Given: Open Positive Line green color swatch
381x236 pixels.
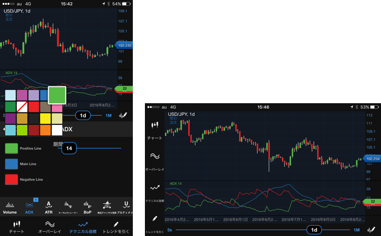Looking at the screenshot, I should point(11,148).
